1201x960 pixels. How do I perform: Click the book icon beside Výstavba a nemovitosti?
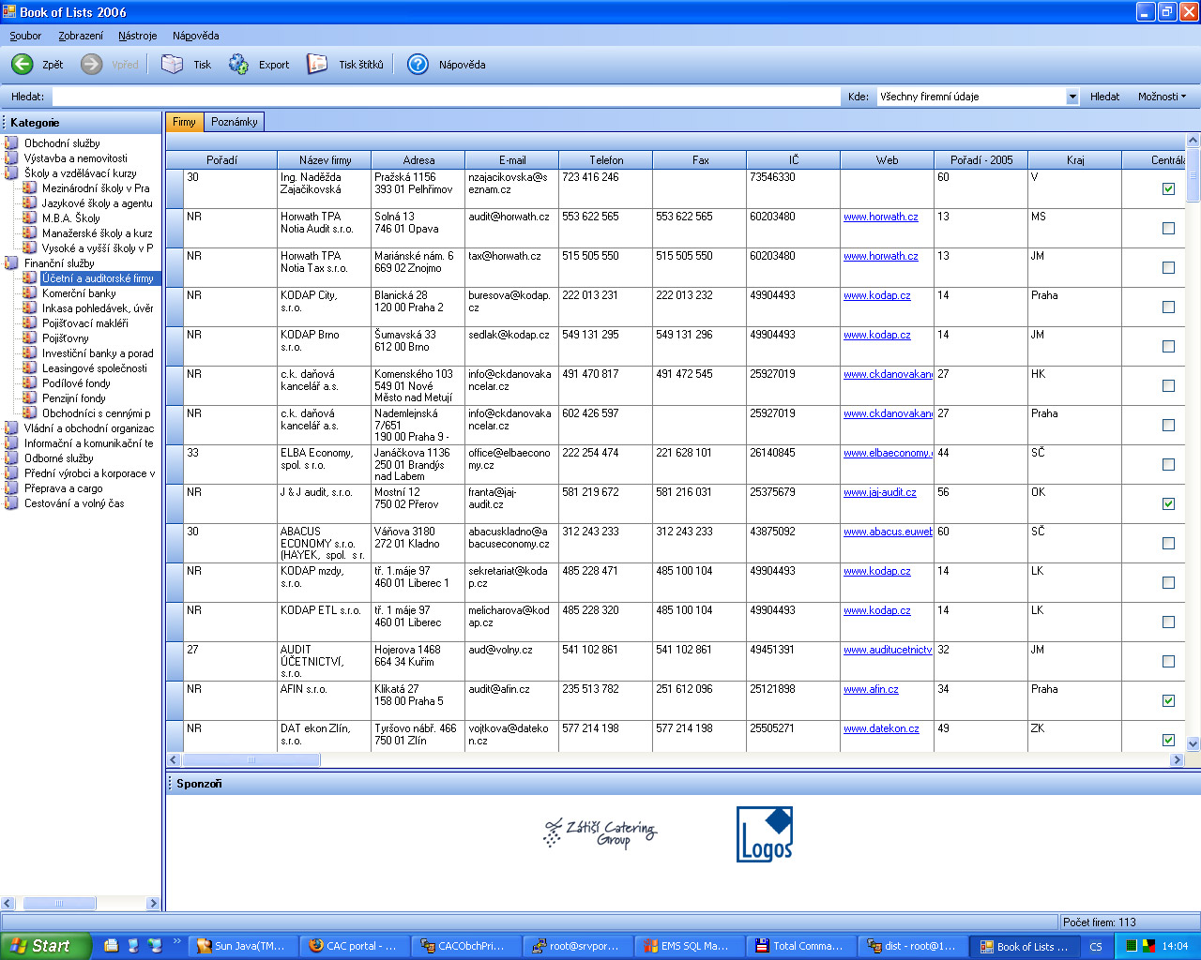click(11, 158)
